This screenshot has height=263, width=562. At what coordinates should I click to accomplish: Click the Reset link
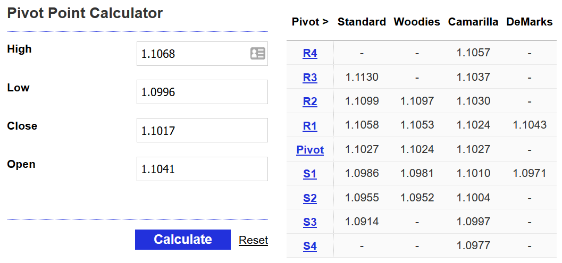pos(253,240)
